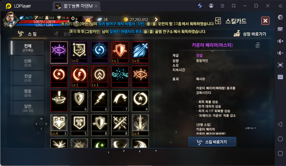This screenshot has width=286, height=166.
Task: Select the teal broken chain skill card
Action: tap(120, 77)
